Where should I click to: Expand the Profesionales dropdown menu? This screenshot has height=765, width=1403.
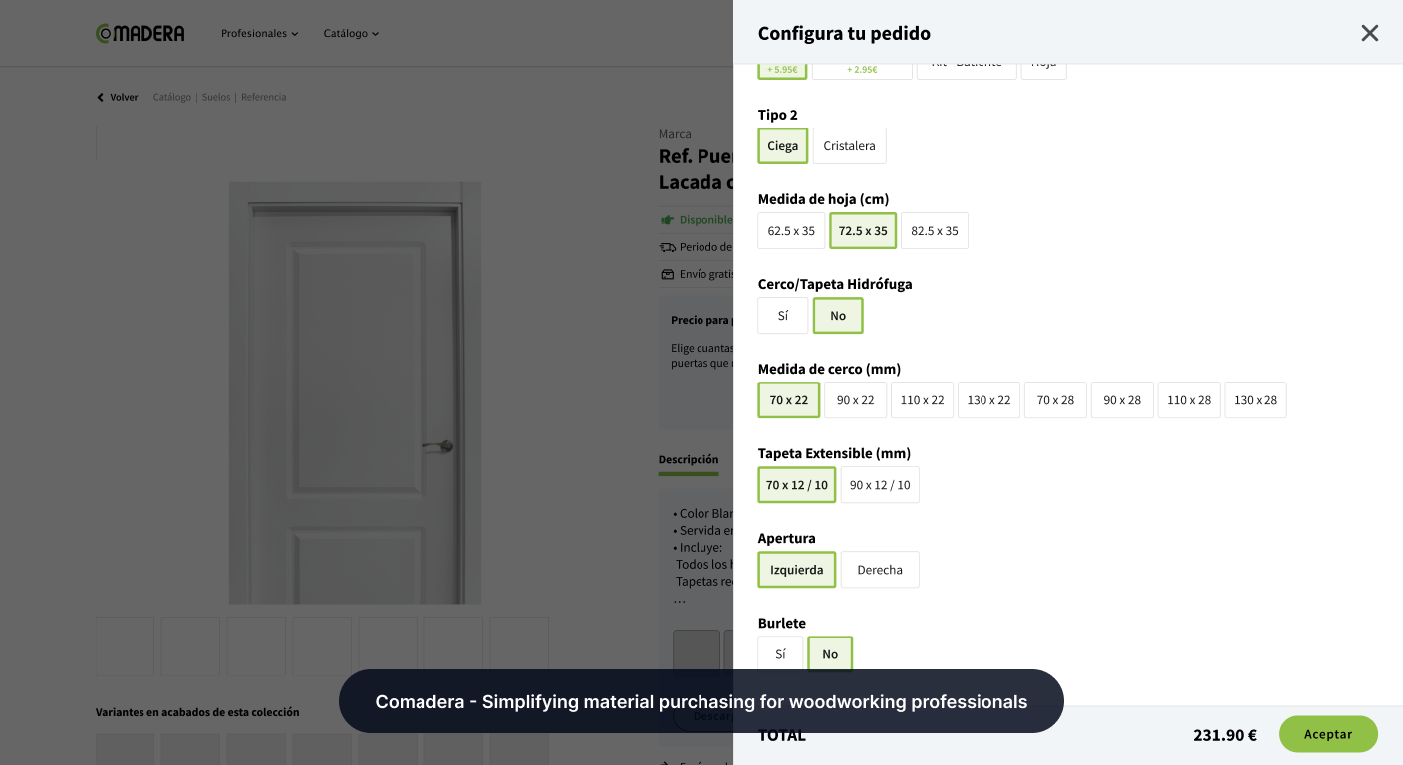pyautogui.click(x=259, y=34)
